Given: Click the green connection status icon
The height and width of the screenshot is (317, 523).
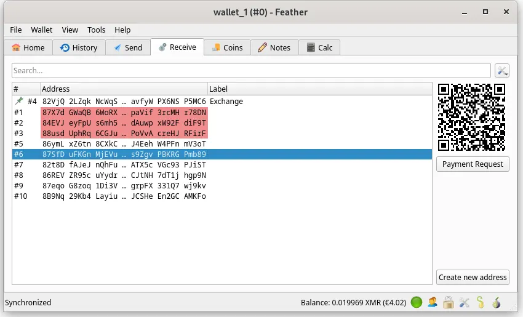Looking at the screenshot, I should [417, 302].
